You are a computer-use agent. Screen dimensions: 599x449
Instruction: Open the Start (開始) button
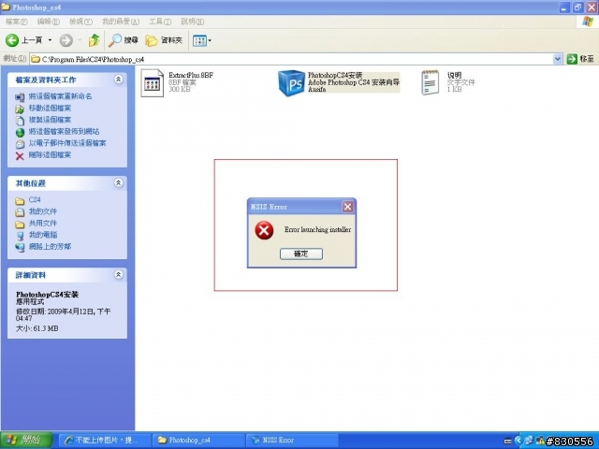pos(26,441)
